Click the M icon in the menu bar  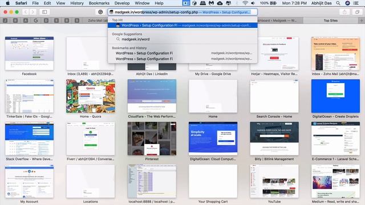[x=211, y=3]
